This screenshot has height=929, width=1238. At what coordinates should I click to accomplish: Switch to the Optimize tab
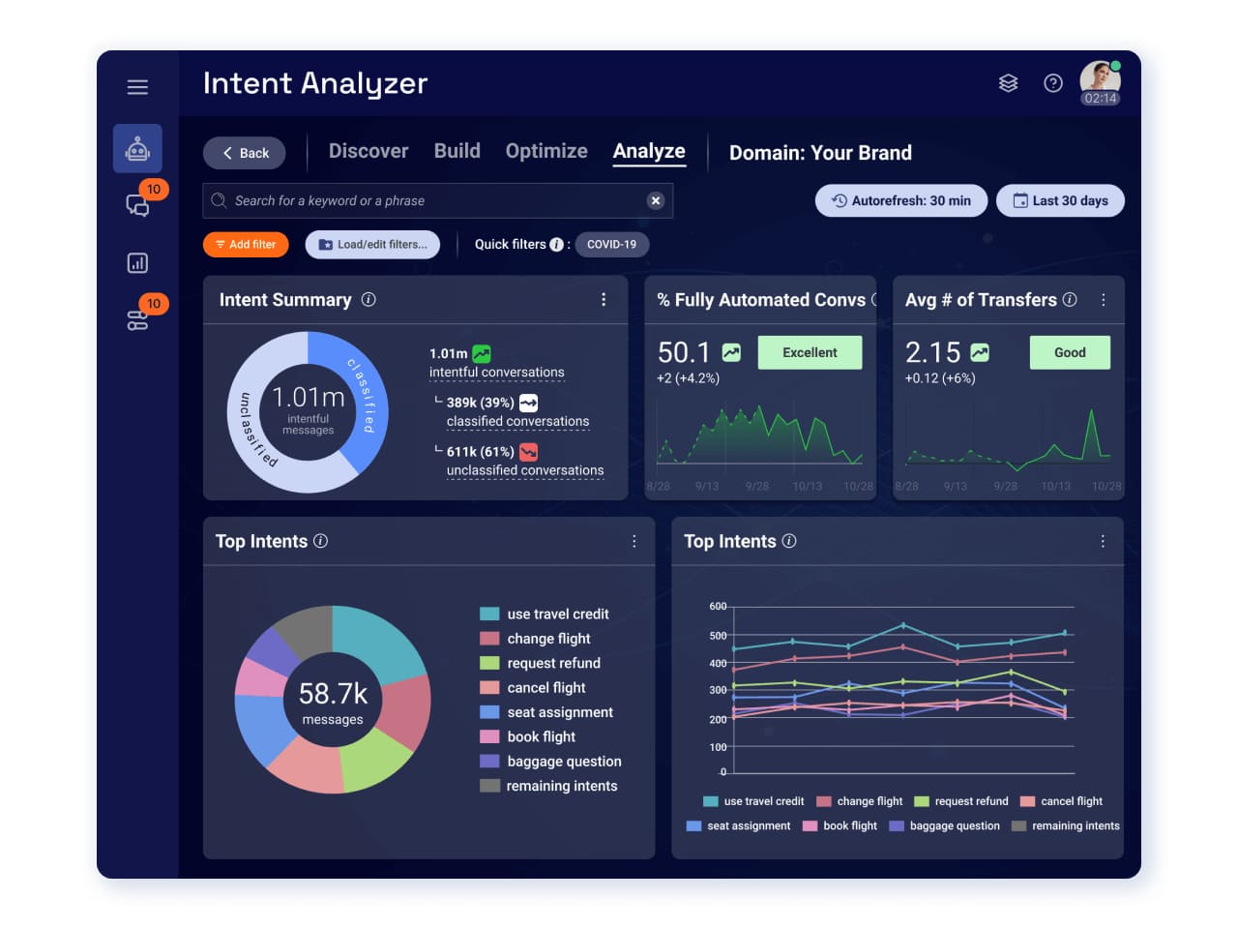[546, 151]
